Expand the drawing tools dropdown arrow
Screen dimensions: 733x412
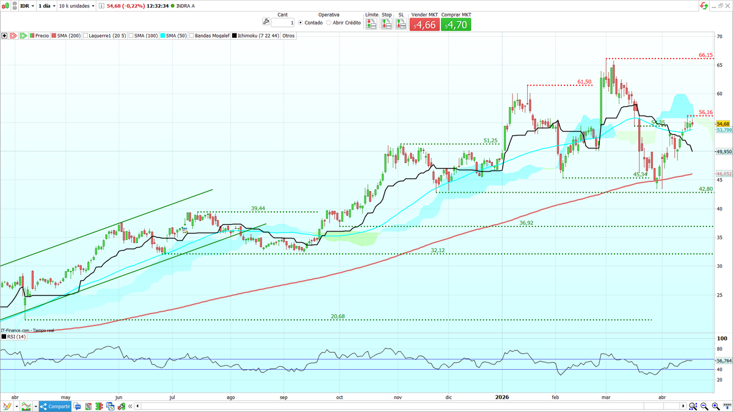pos(16,407)
